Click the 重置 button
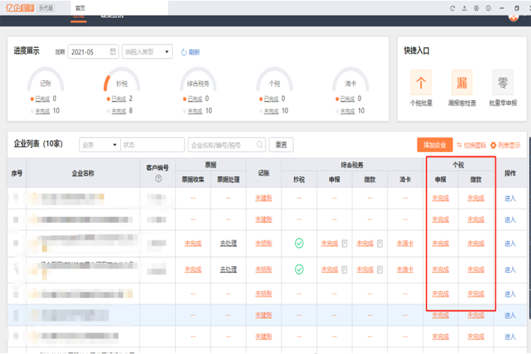This screenshot has height=354, width=531. [x=281, y=145]
